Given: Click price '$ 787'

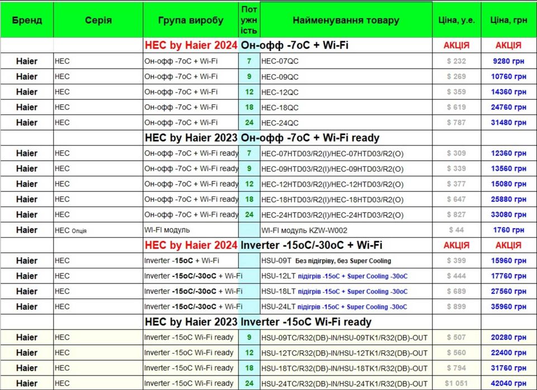Looking at the screenshot, I should click(x=457, y=123).
